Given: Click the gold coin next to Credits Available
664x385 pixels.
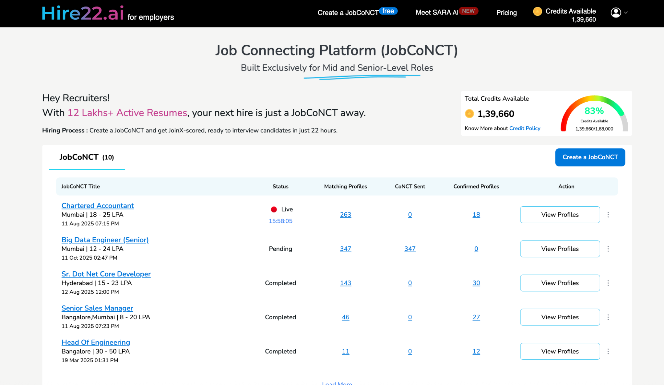Looking at the screenshot, I should pos(537,11).
